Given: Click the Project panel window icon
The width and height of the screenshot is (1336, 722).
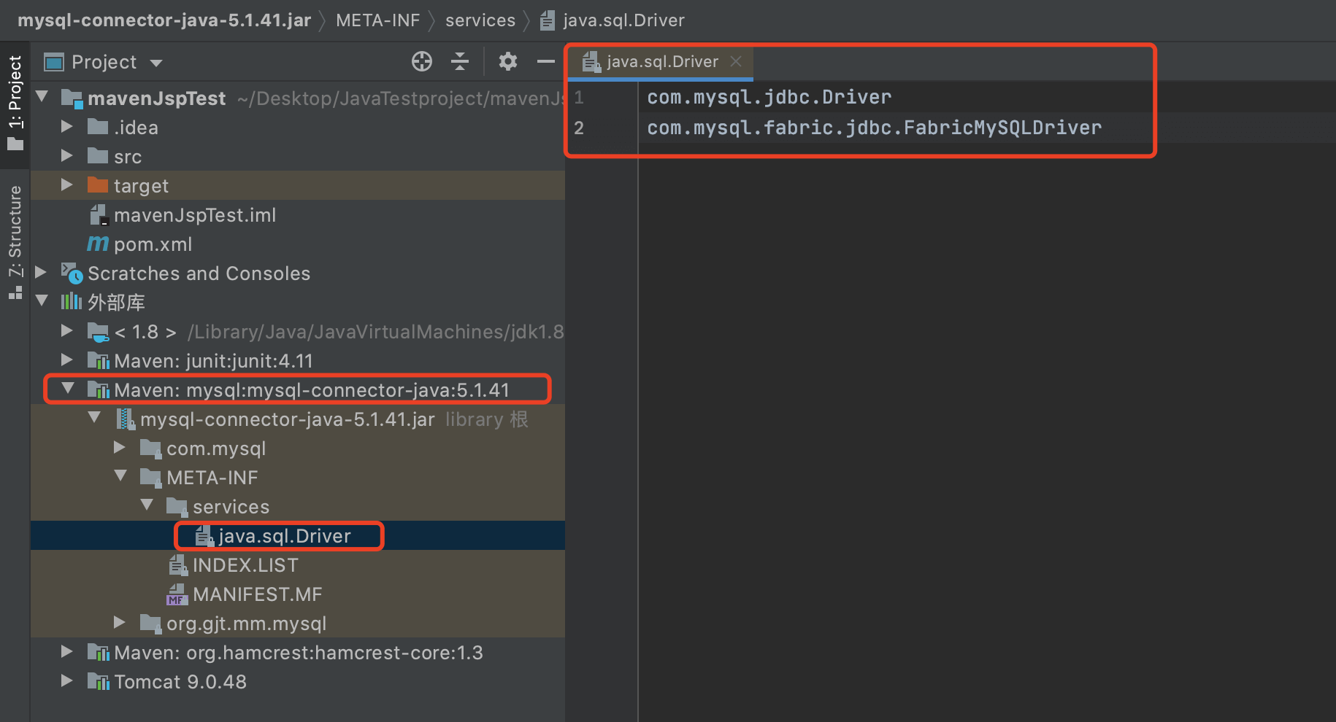Looking at the screenshot, I should [54, 62].
